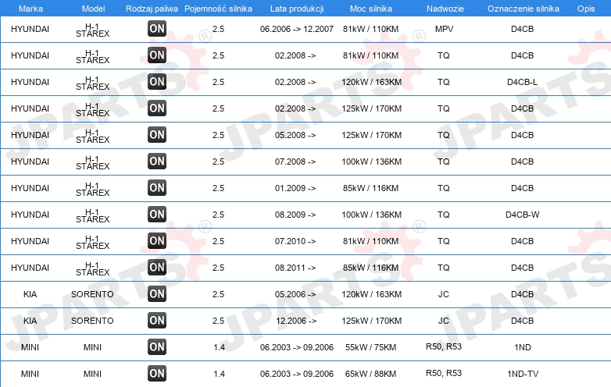Click the Marka column header
611x387 pixels.
pyautogui.click(x=30, y=9)
